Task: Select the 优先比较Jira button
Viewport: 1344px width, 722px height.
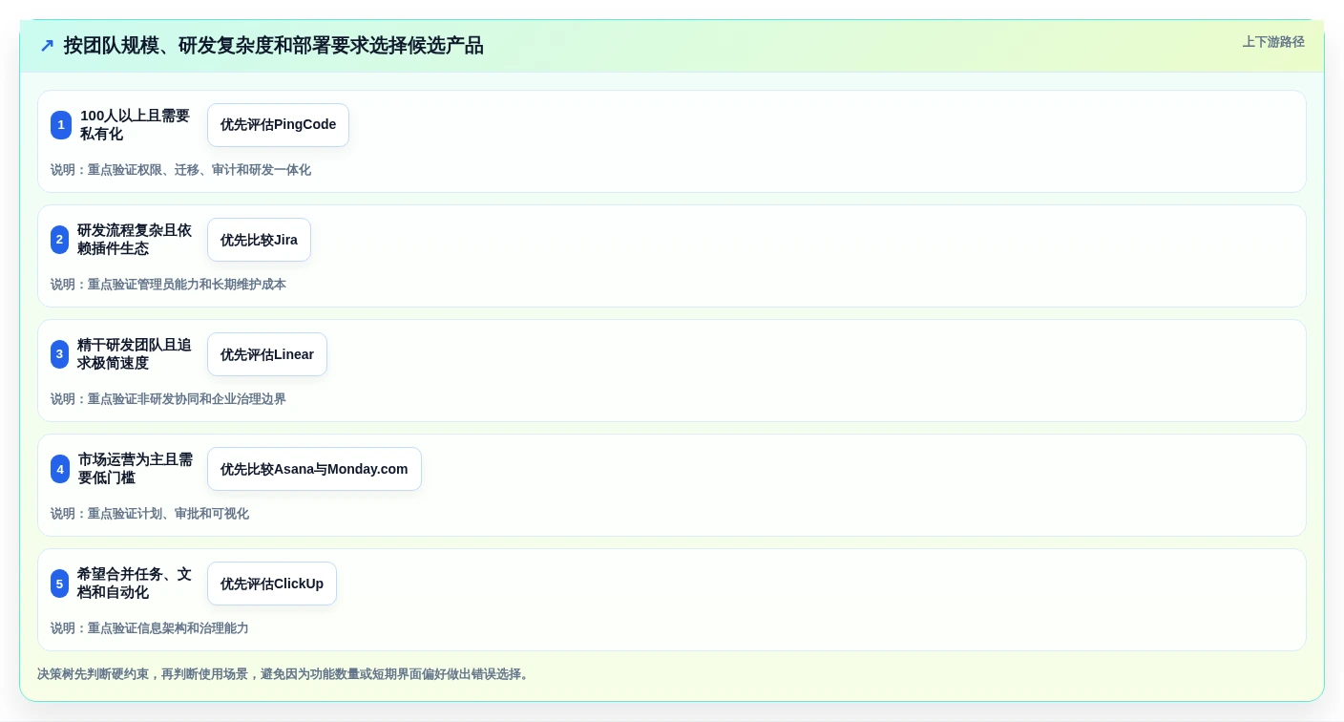Action: point(259,240)
